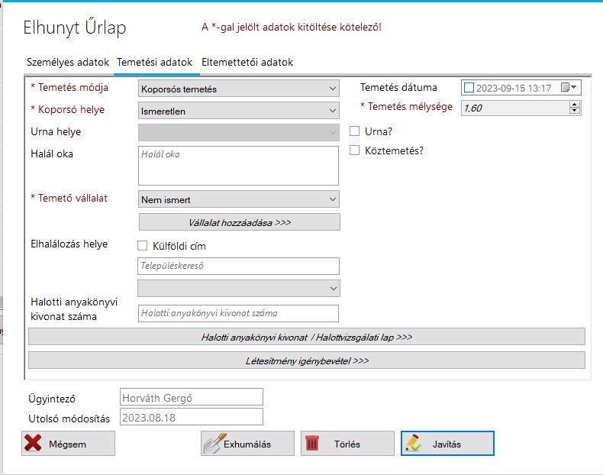Enable the Temetés dátuma date checkbox

(469, 88)
